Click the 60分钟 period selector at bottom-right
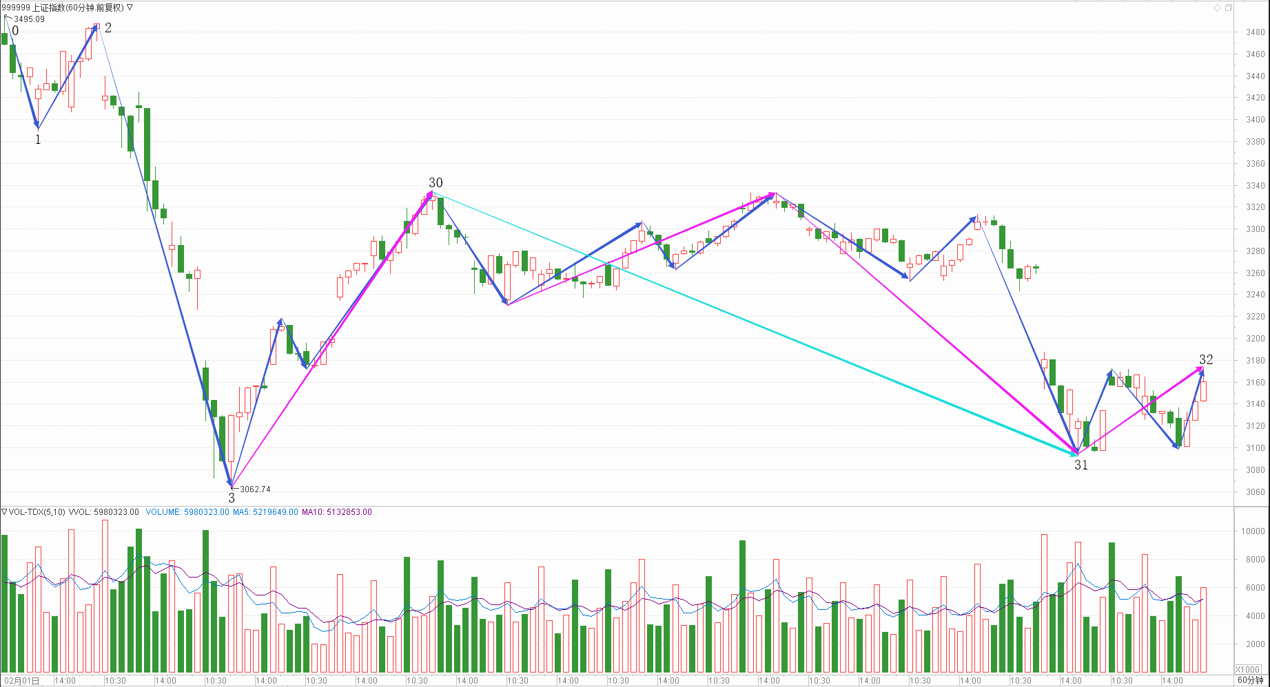 tap(1250, 680)
